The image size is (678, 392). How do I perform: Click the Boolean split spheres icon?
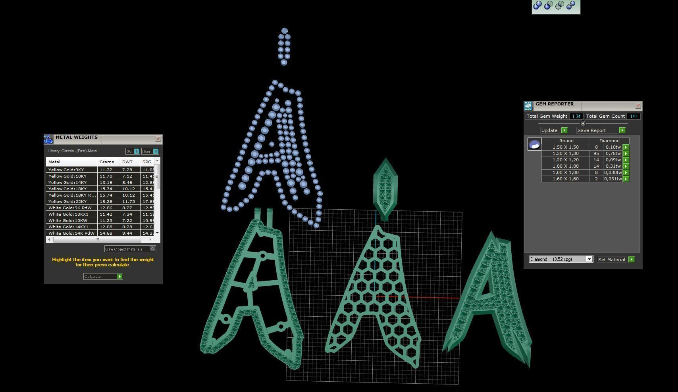[571, 5]
